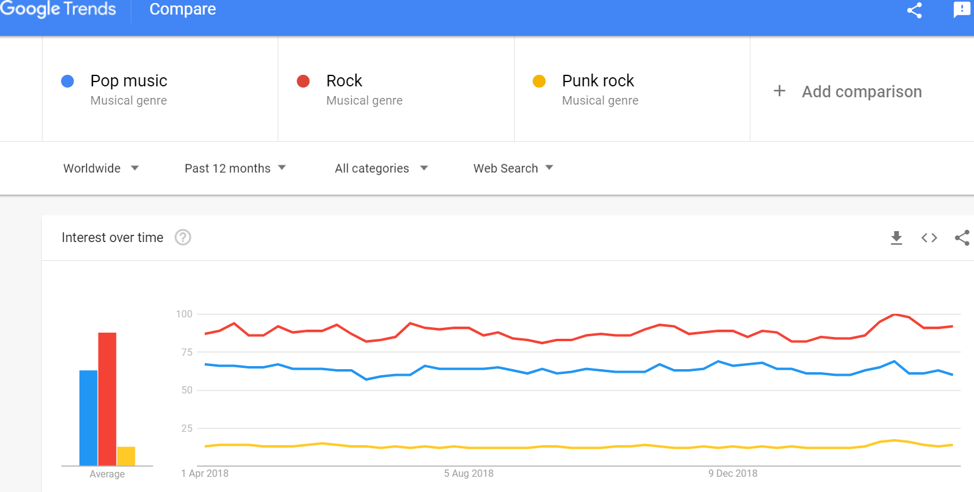Viewport: 974px width, 492px height.
Task: Edit the Rock search term
Action: (x=344, y=81)
